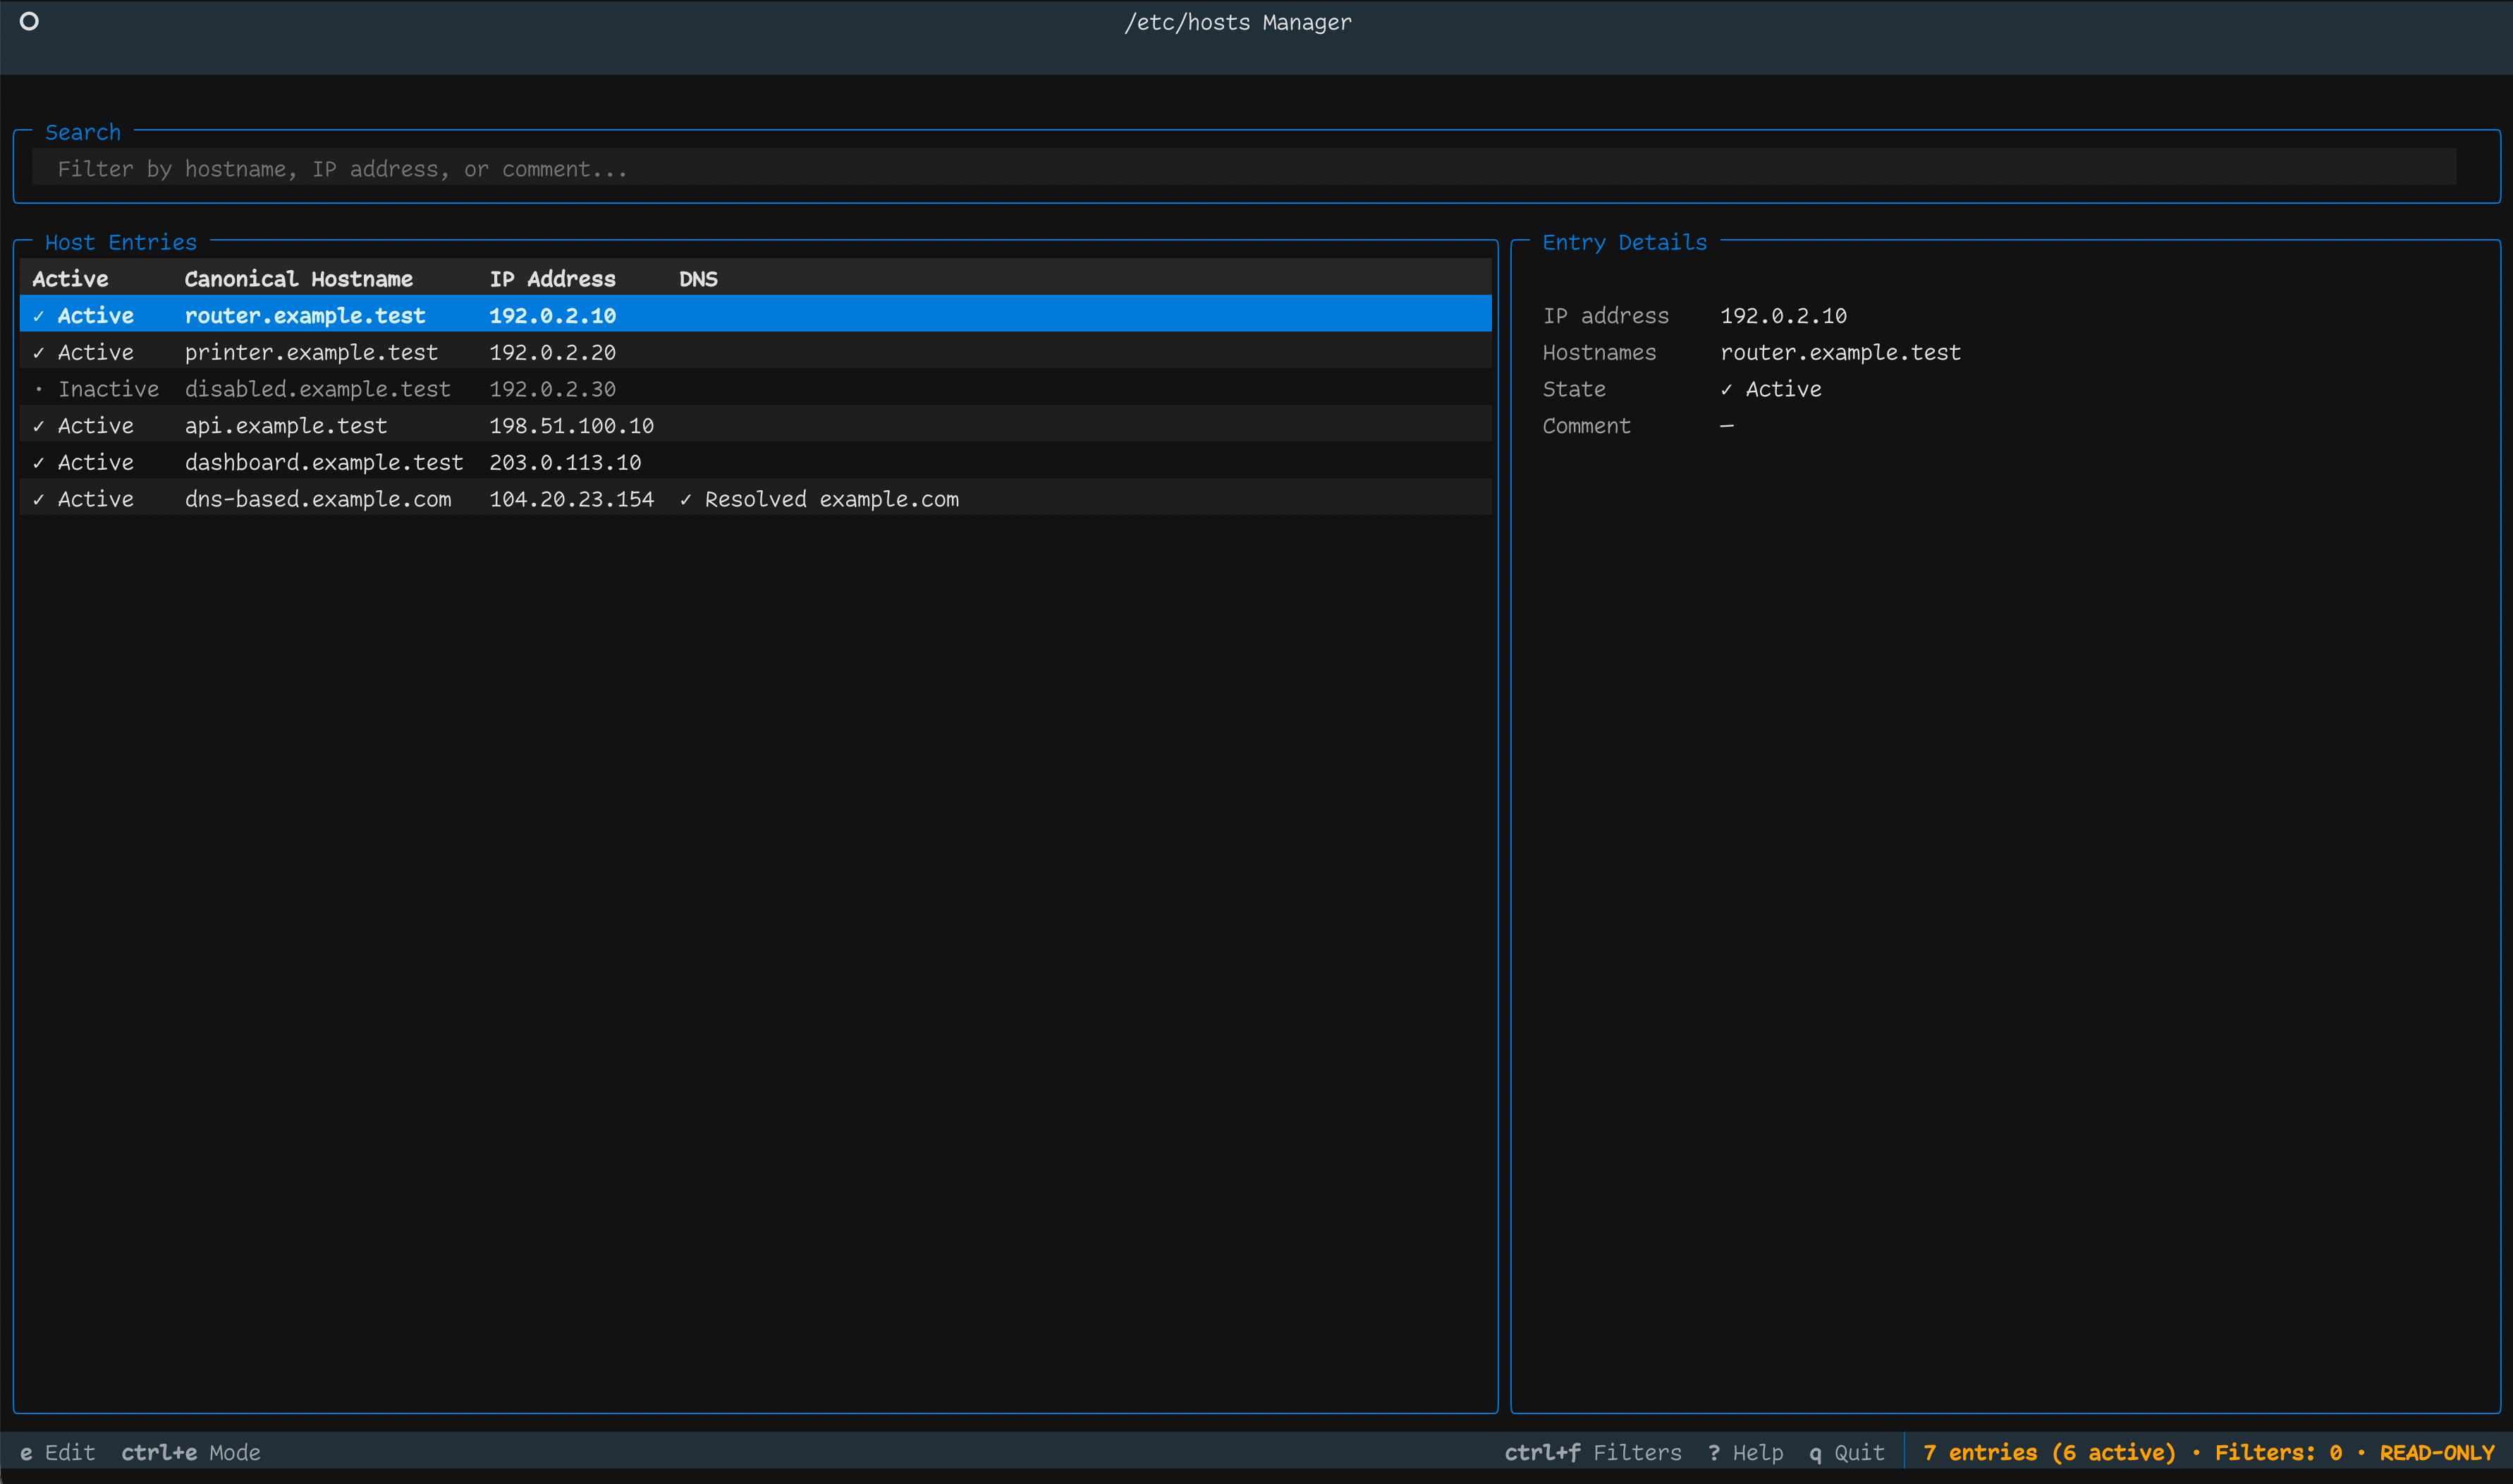Select the router.example.test row
Screen dimensions: 2513x1484
pos(754,314)
